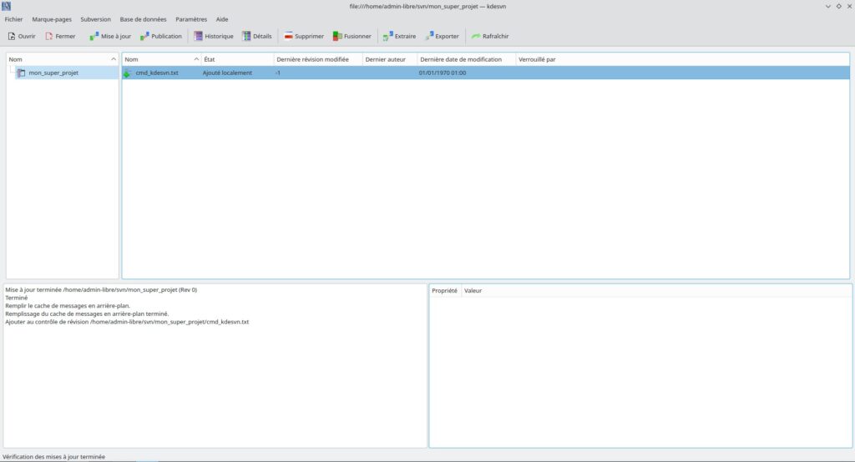Image resolution: width=855 pixels, height=462 pixels.
Task: Click the Valeur column header
Action: click(473, 290)
